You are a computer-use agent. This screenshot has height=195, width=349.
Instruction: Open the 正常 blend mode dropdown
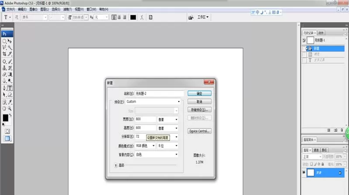pyautogui.click(x=312, y=157)
